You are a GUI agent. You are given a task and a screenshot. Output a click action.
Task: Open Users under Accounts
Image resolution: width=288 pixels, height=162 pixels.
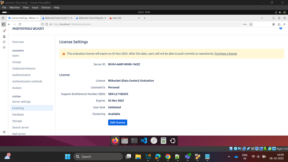point(16,55)
